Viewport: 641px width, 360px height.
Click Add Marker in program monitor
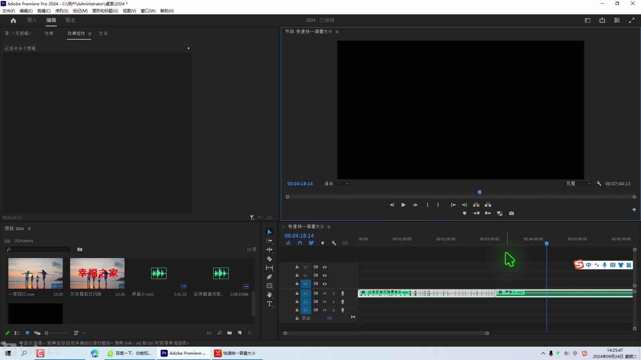tap(464, 213)
